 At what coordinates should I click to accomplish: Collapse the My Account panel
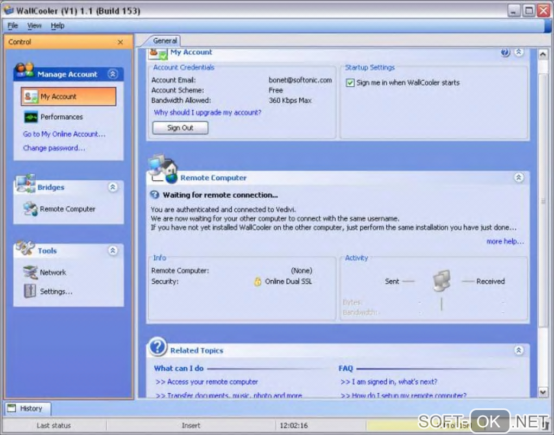[519, 52]
